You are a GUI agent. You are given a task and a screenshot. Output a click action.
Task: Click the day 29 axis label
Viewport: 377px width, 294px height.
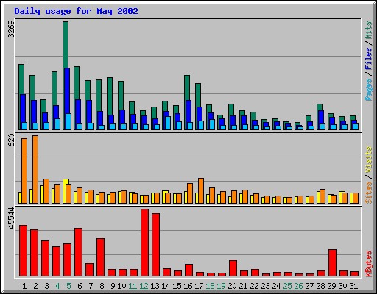[x=331, y=286]
